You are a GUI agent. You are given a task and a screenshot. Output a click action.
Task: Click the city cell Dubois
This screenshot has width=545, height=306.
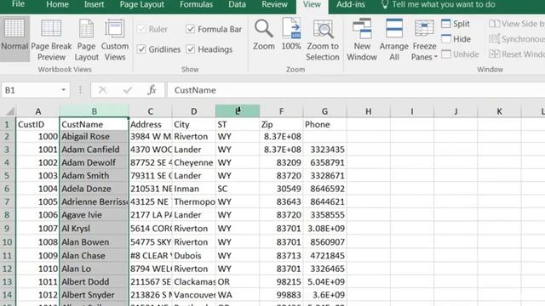(193, 256)
